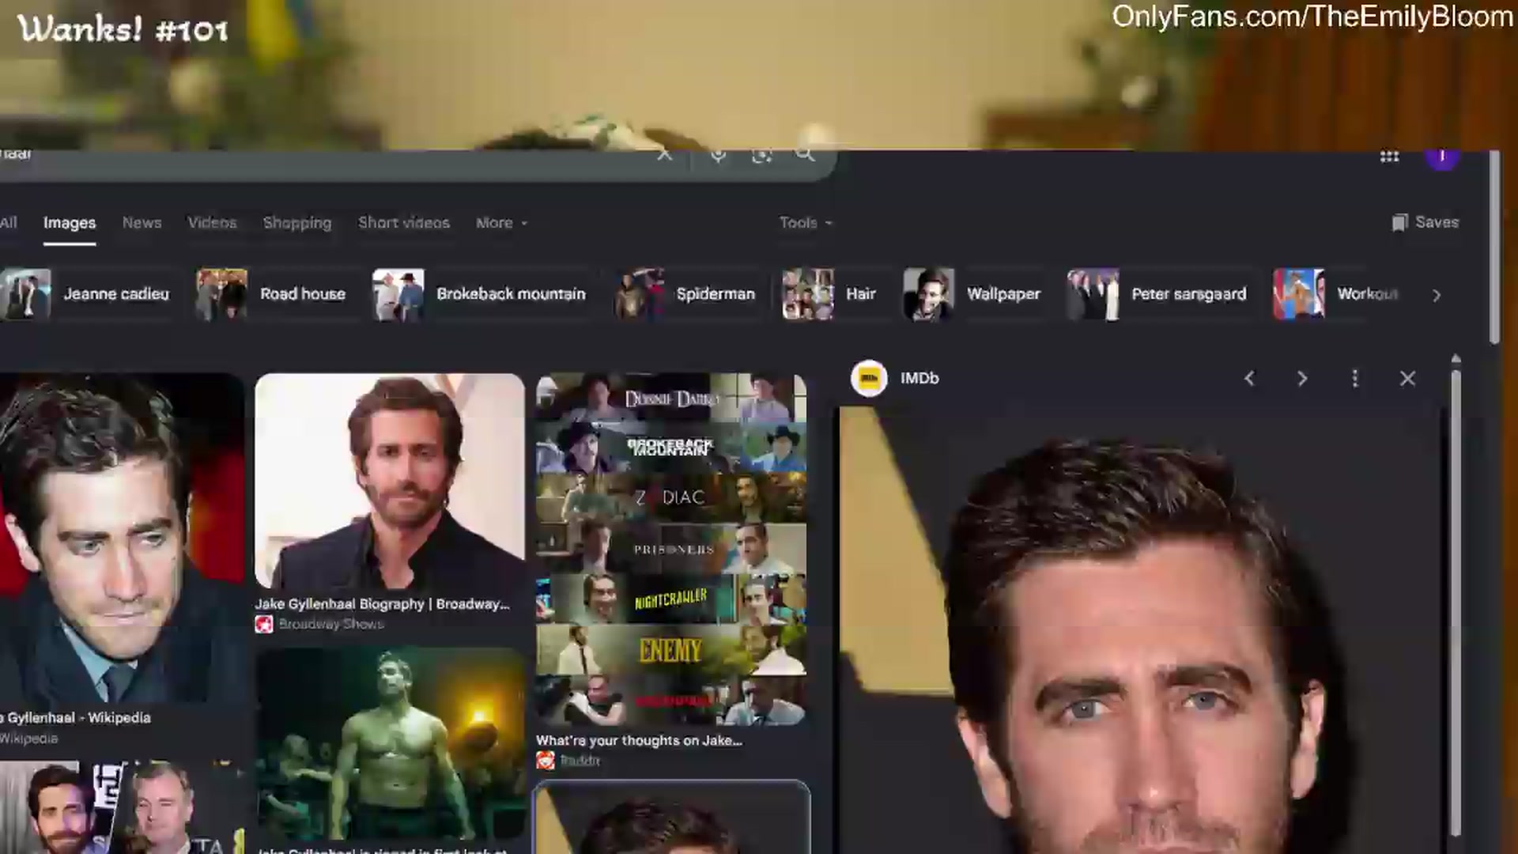This screenshot has width=1518, height=854.
Task: Open the Gyllenhaal - Wikipedia link
Action: point(75,718)
